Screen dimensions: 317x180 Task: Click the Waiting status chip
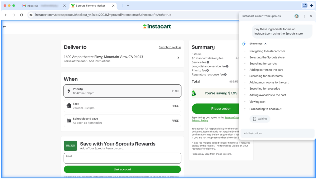pos(260,119)
